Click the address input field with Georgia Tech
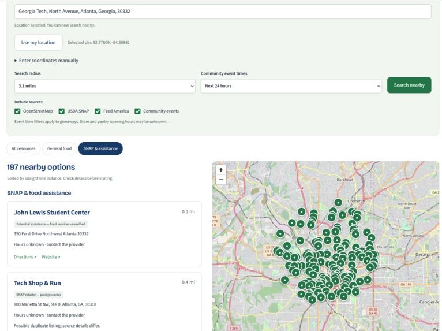The image size is (442, 331). tap(223, 12)
